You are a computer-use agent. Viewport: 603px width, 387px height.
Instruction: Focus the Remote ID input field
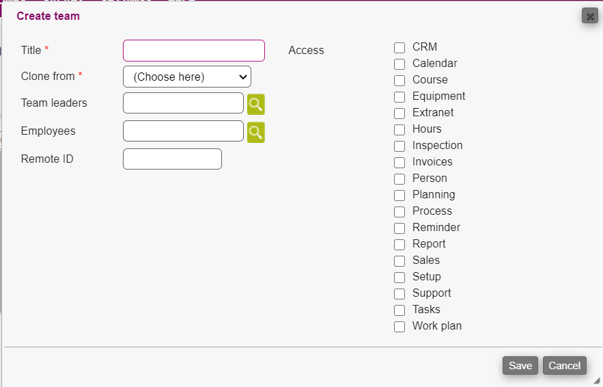(x=172, y=159)
